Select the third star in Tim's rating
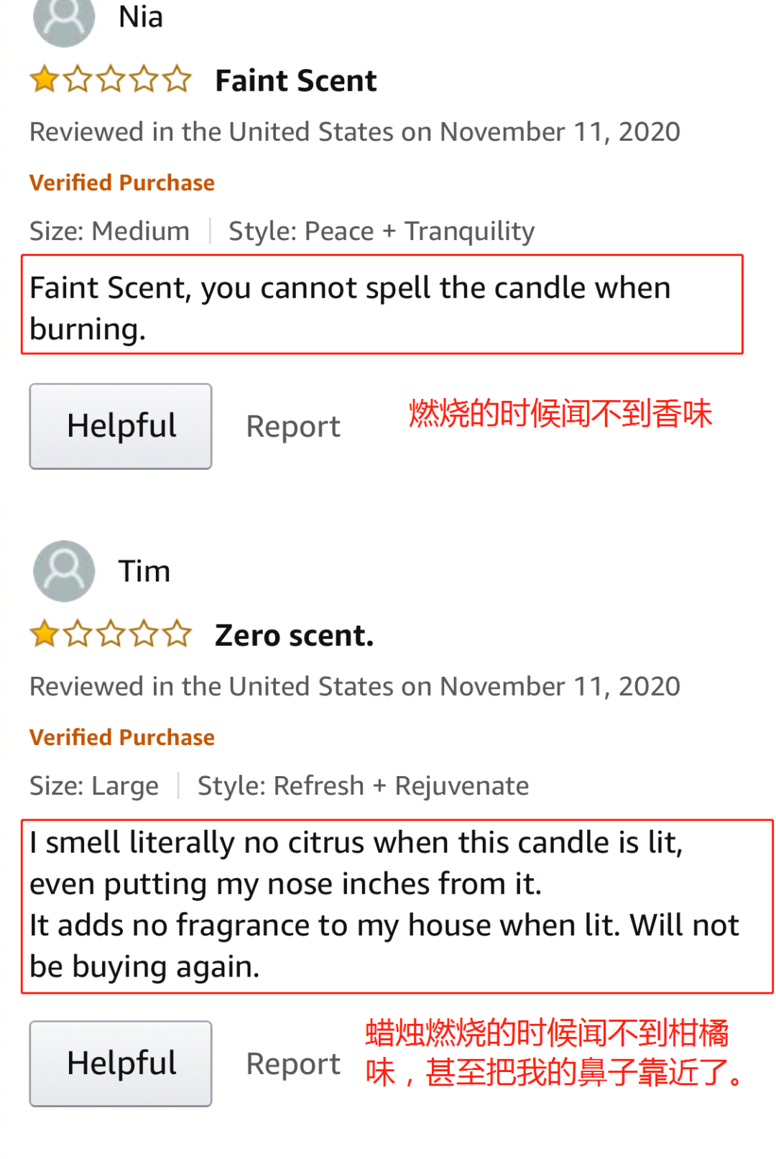The image size is (776, 1159). point(111,634)
